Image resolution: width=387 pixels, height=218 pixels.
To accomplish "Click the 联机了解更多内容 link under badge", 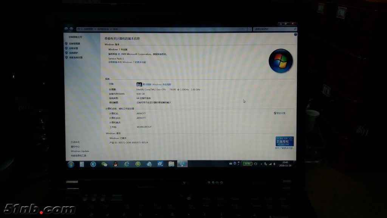I will pos(285,148).
